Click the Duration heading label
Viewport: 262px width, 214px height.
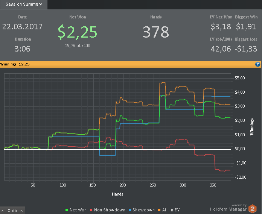click(x=23, y=39)
